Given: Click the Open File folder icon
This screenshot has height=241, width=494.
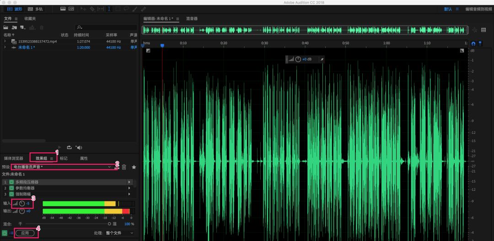Looking at the screenshot, I should point(6,28).
